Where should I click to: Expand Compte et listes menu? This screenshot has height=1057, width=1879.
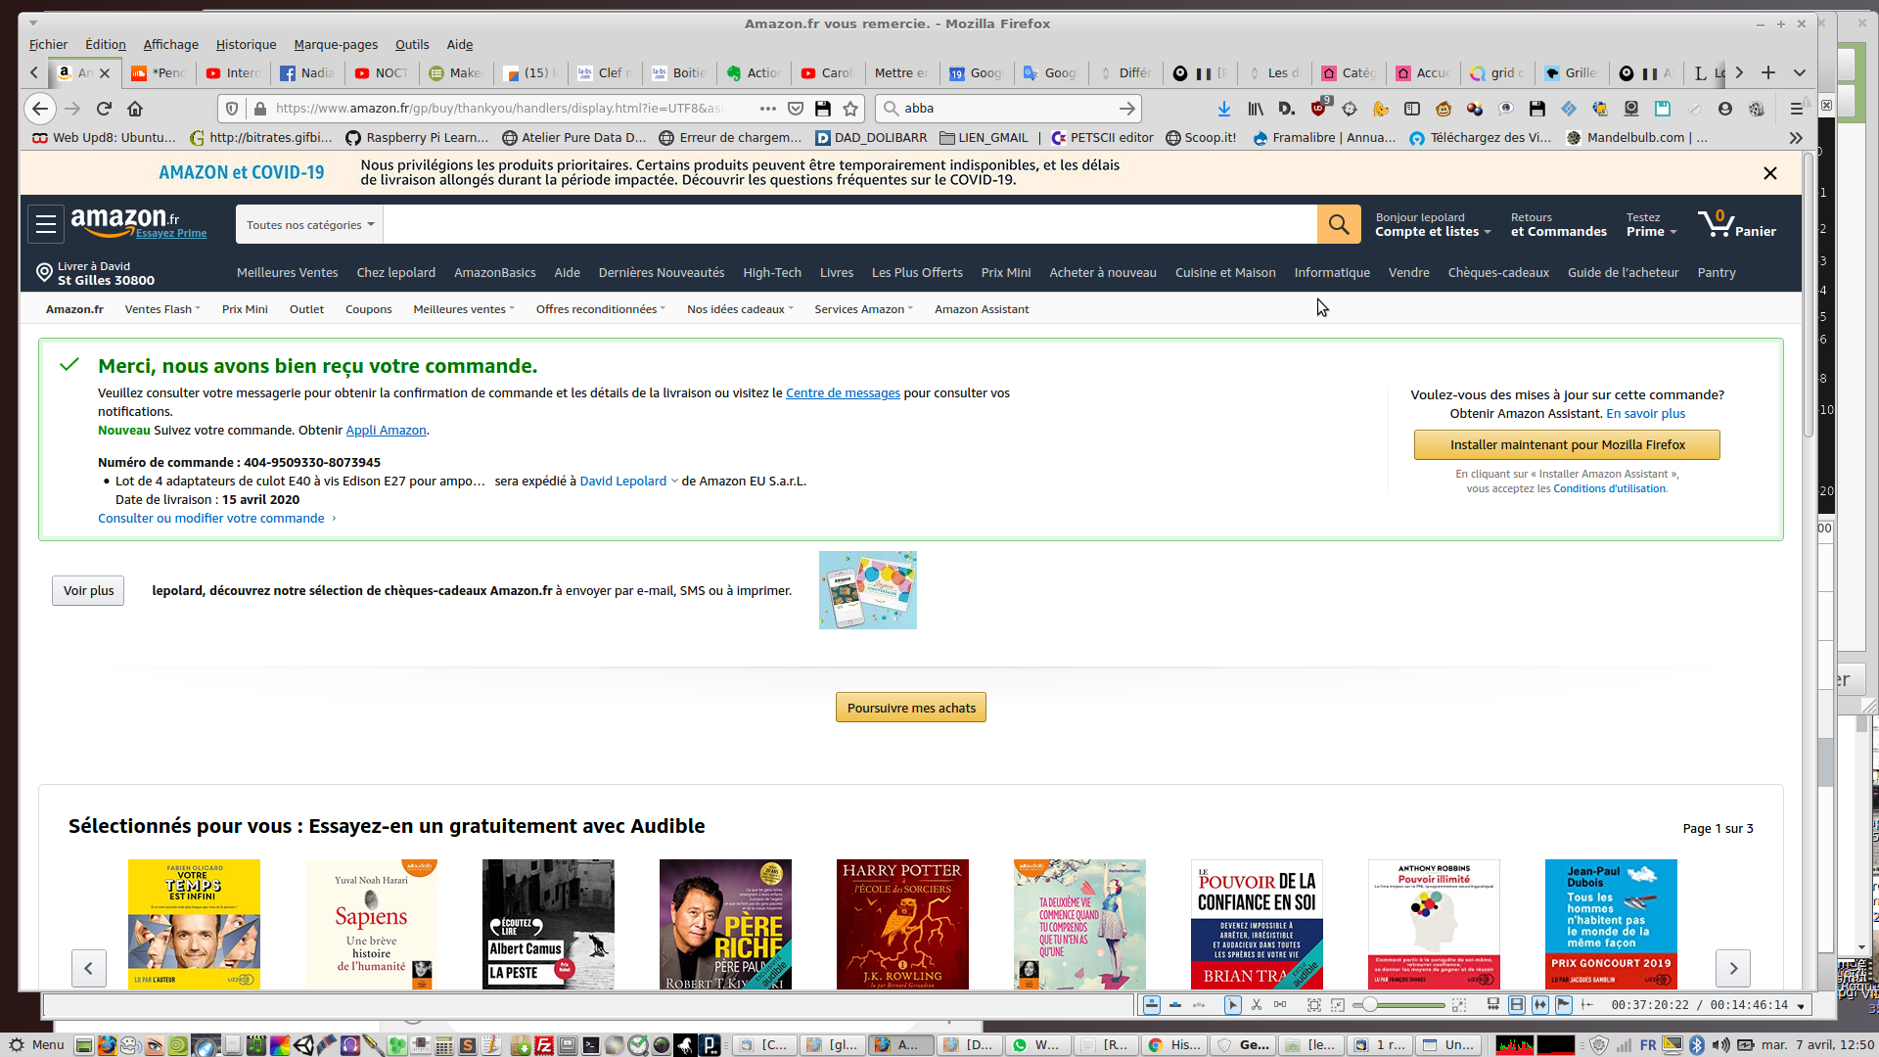coord(1432,232)
